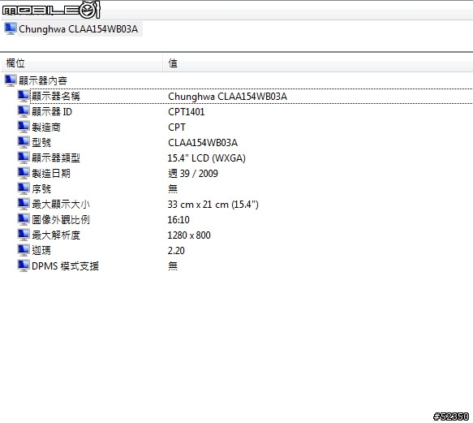Click the 無 value in DPMS 模式支援 row
Image resolution: width=473 pixels, height=423 pixels.
point(173,265)
